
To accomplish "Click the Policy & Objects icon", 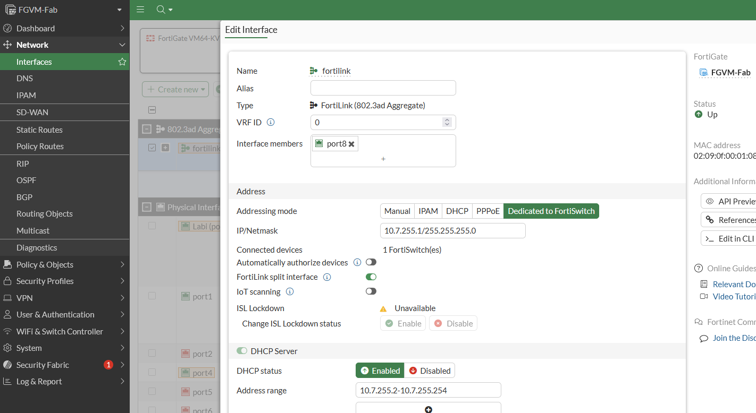I will [7, 264].
